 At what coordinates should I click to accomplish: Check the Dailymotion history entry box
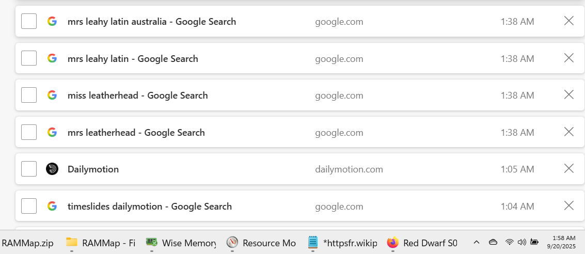29,169
